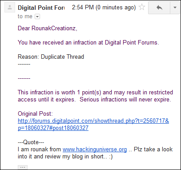Click the sender name 'Digital Point For'
Viewport: 181px width, 170px height.
41,8
